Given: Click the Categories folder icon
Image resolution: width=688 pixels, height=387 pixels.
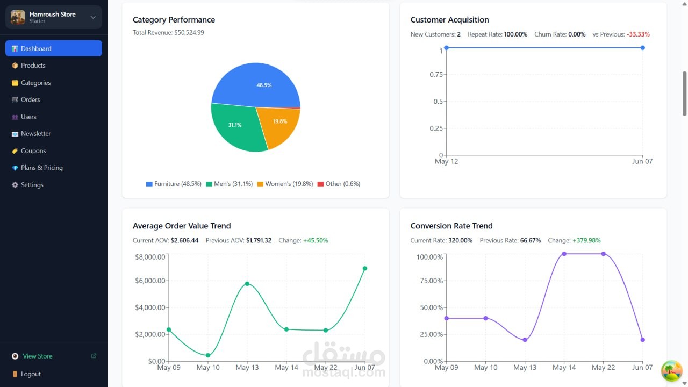Looking at the screenshot, I should 15,83.
